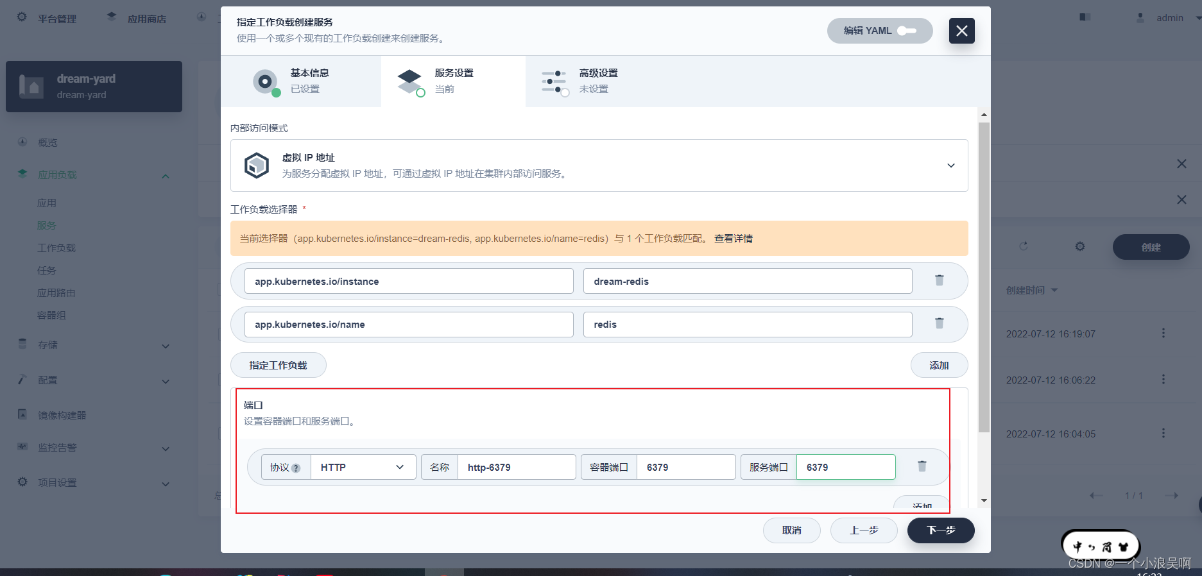Screen dimensions: 1202x576
Task: Open table settings gear in background page
Action: pos(1080,246)
